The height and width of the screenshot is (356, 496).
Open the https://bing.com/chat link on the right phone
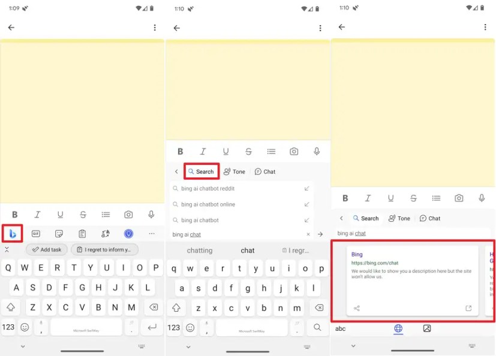tap(374, 263)
